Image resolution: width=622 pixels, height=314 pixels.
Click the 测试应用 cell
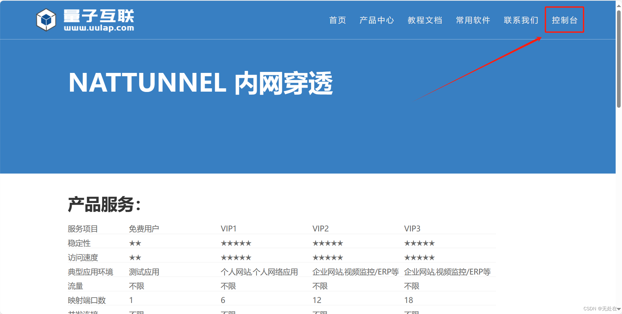pos(144,272)
